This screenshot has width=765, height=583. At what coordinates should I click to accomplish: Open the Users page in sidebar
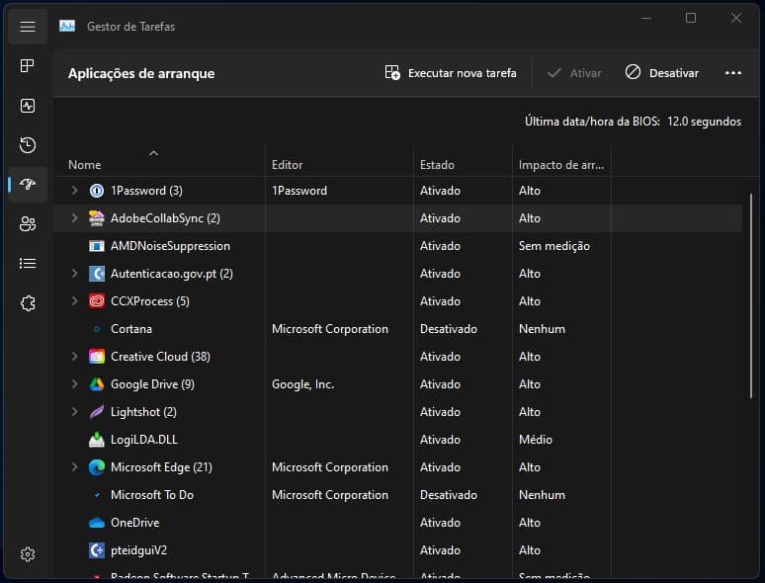(28, 224)
